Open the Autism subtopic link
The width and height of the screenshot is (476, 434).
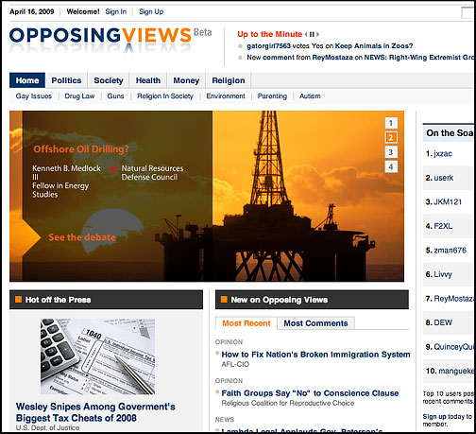click(x=310, y=96)
